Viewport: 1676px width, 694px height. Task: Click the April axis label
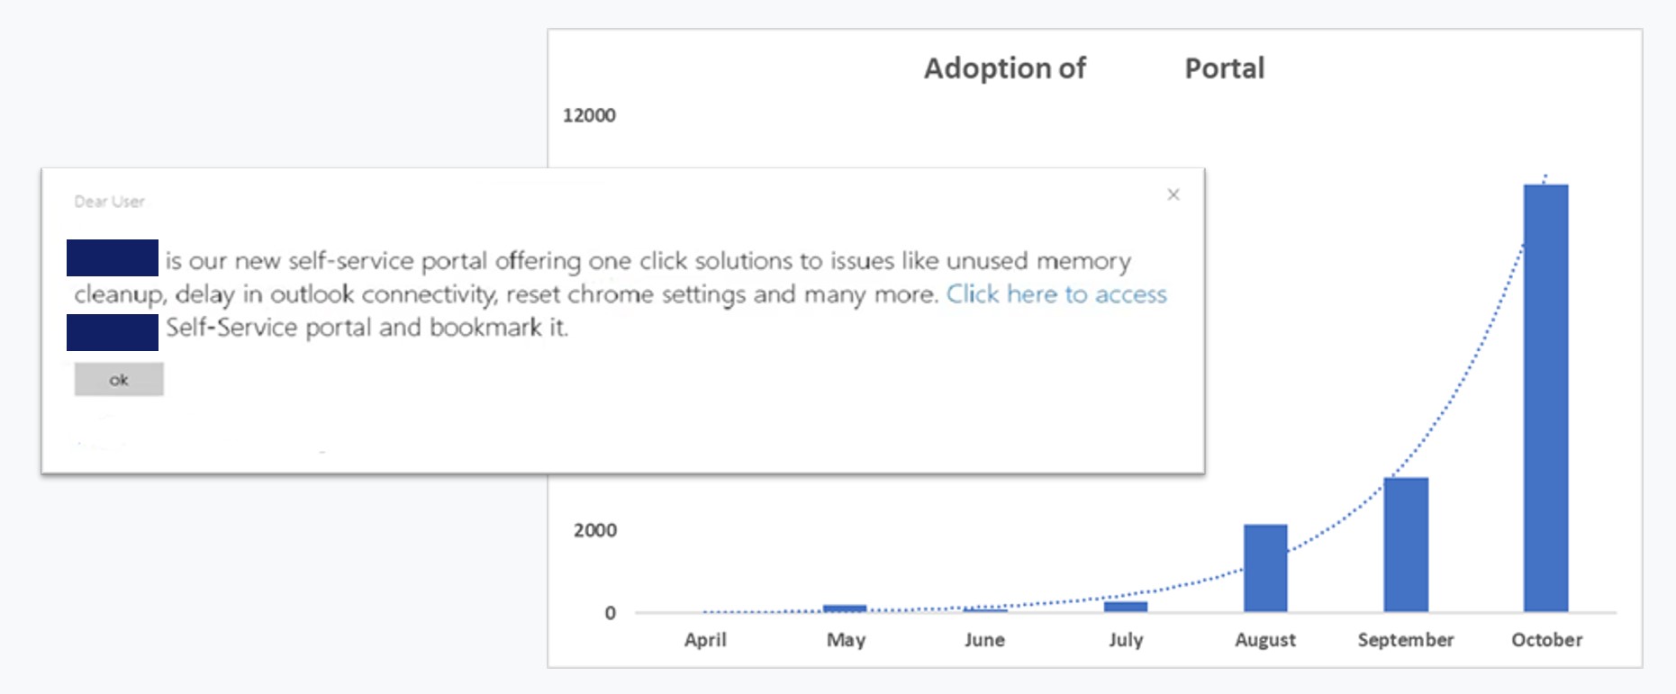click(x=704, y=640)
